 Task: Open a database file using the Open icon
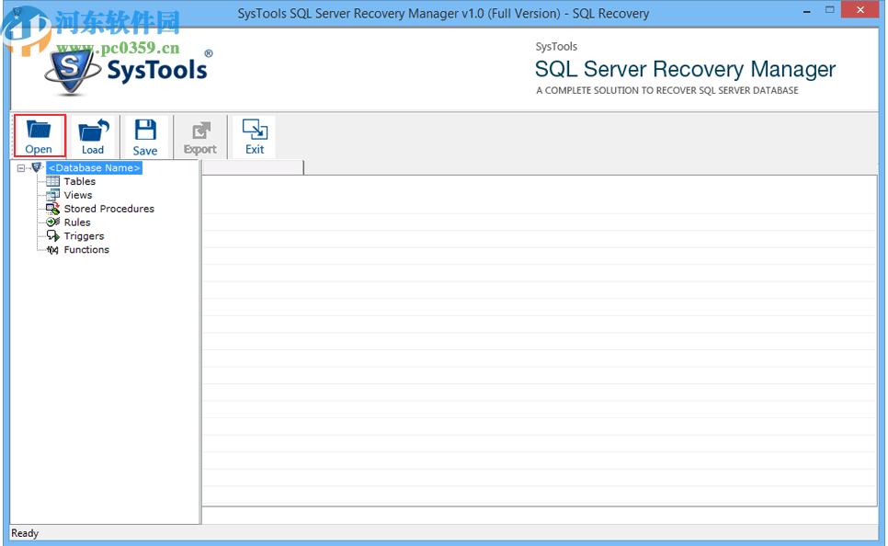click(x=39, y=136)
